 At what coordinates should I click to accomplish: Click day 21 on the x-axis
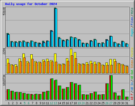[87, 103]
